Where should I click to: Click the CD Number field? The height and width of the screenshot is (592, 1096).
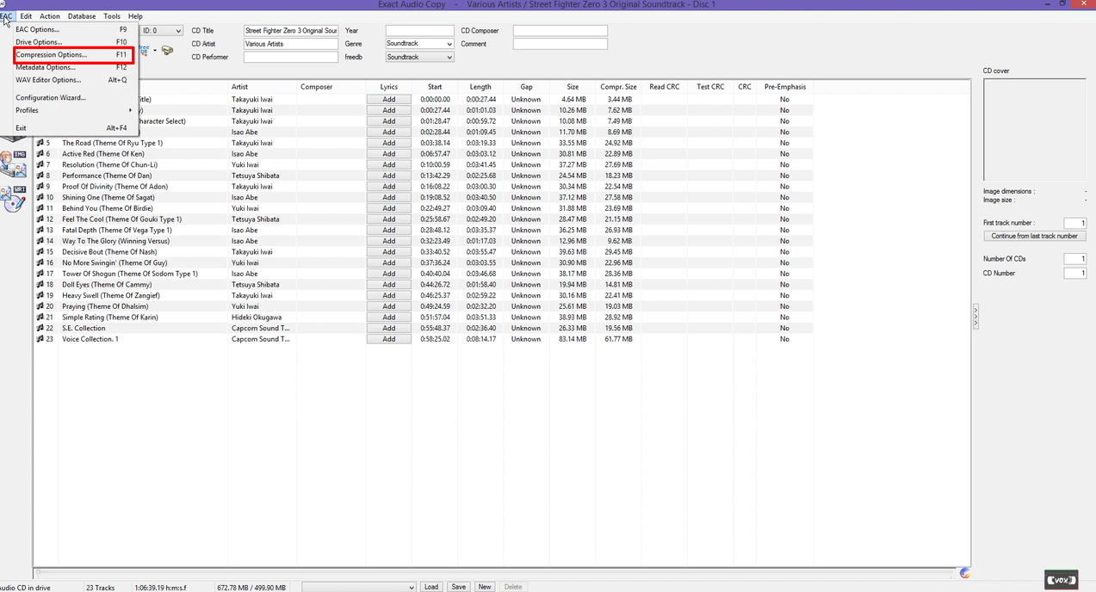pos(1074,274)
